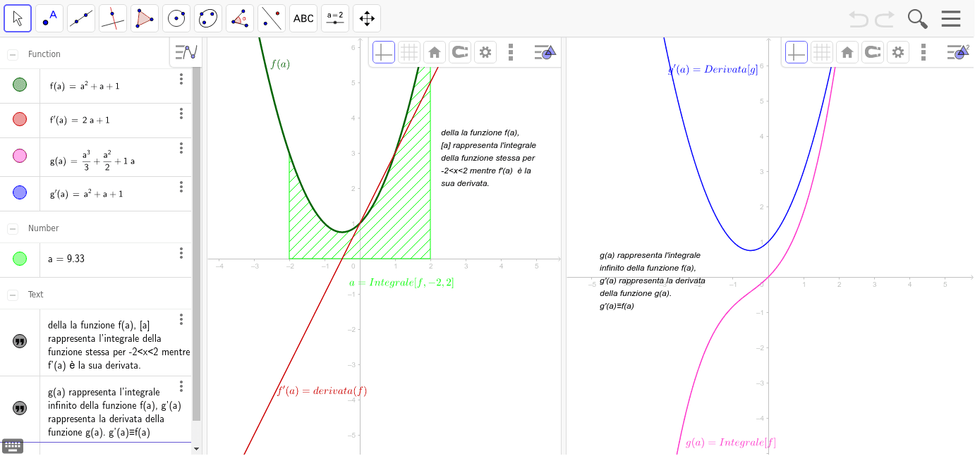The width and height of the screenshot is (975, 456).
Task: Open options for 'della la funzione' text row
Action: point(181,319)
